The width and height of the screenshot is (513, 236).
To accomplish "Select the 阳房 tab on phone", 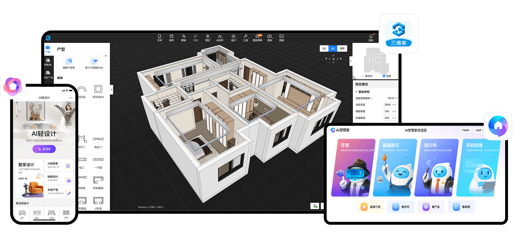I will click(66, 214).
